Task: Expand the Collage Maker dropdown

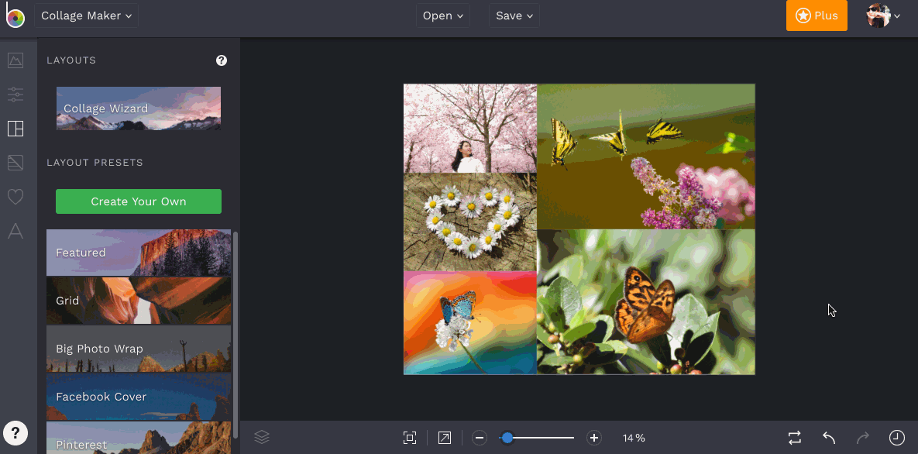Action: coord(86,15)
